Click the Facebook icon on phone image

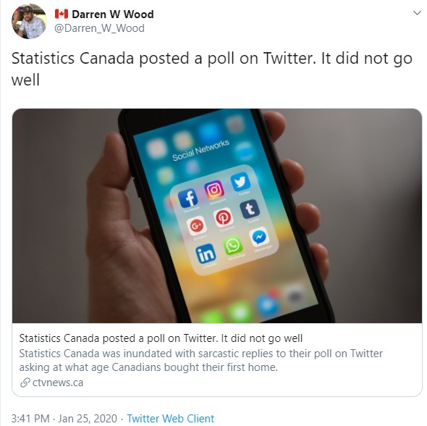(x=188, y=198)
